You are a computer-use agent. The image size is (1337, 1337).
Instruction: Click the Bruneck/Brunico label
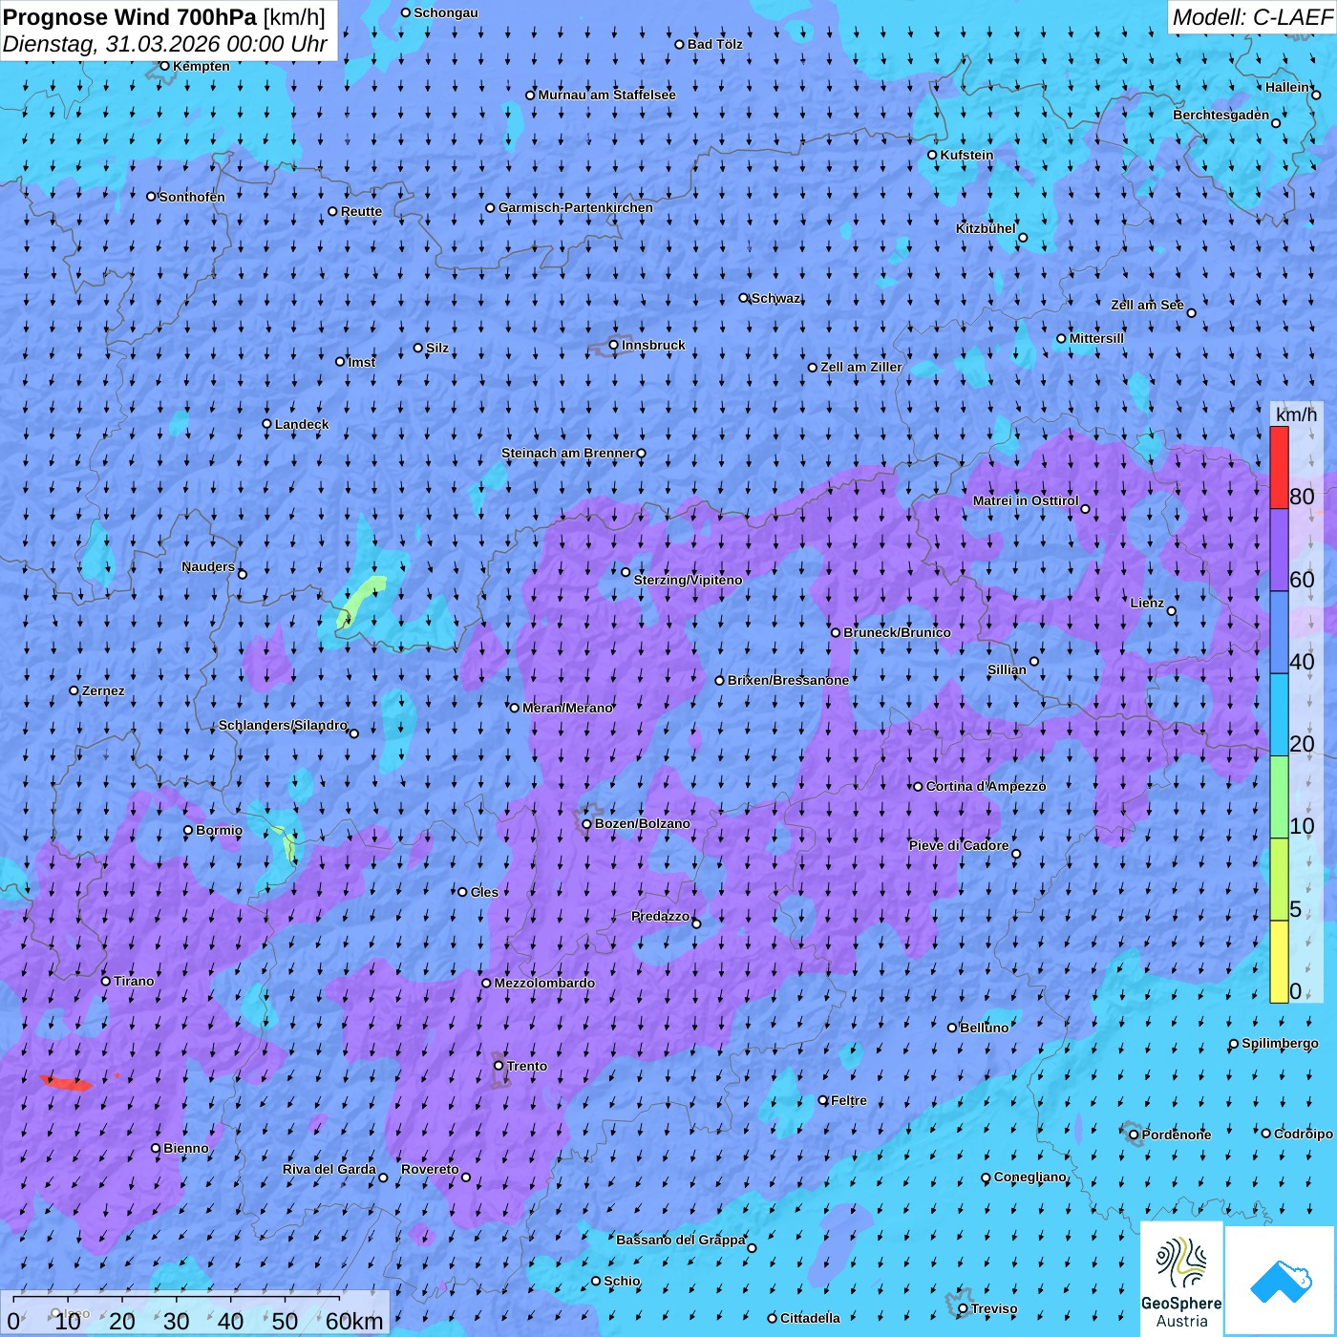click(x=897, y=632)
